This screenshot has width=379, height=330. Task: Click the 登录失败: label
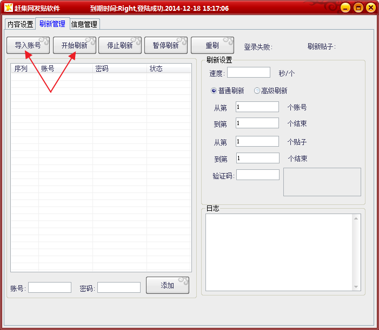258,47
